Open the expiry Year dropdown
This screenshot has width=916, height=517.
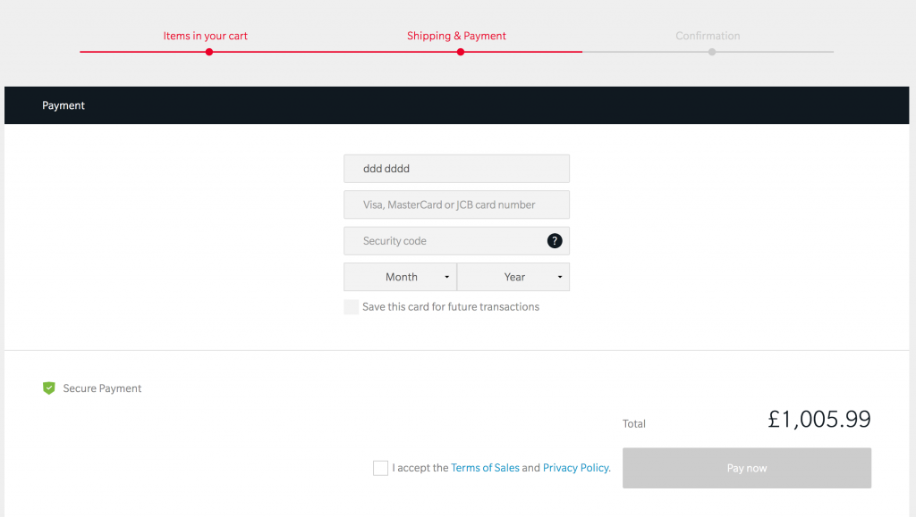click(x=513, y=277)
